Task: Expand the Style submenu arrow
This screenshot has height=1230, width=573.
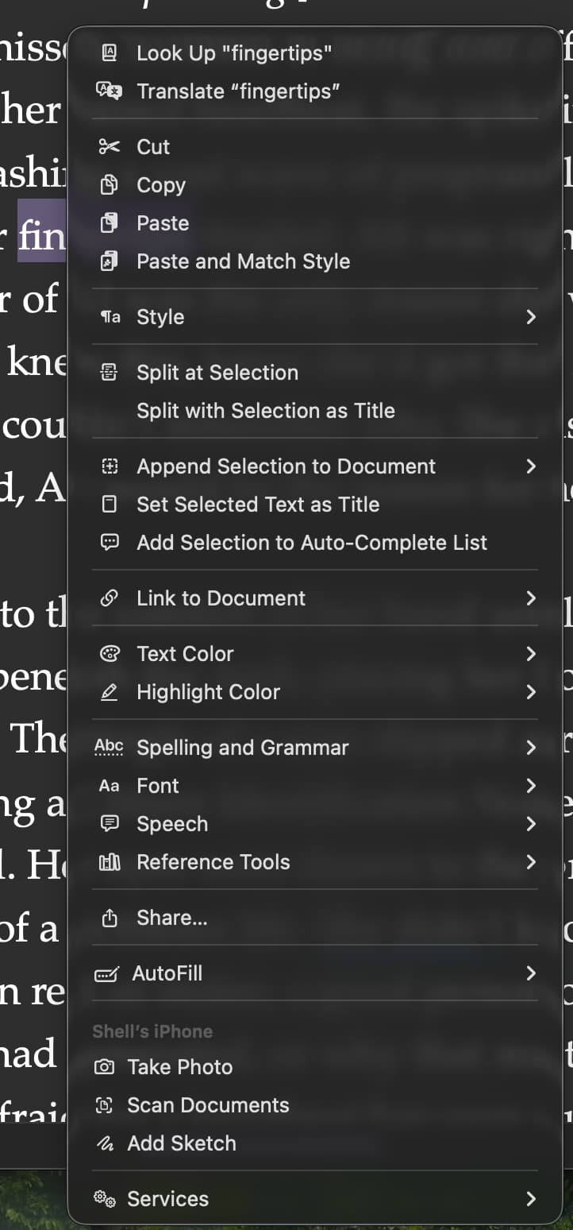Action: 531,317
